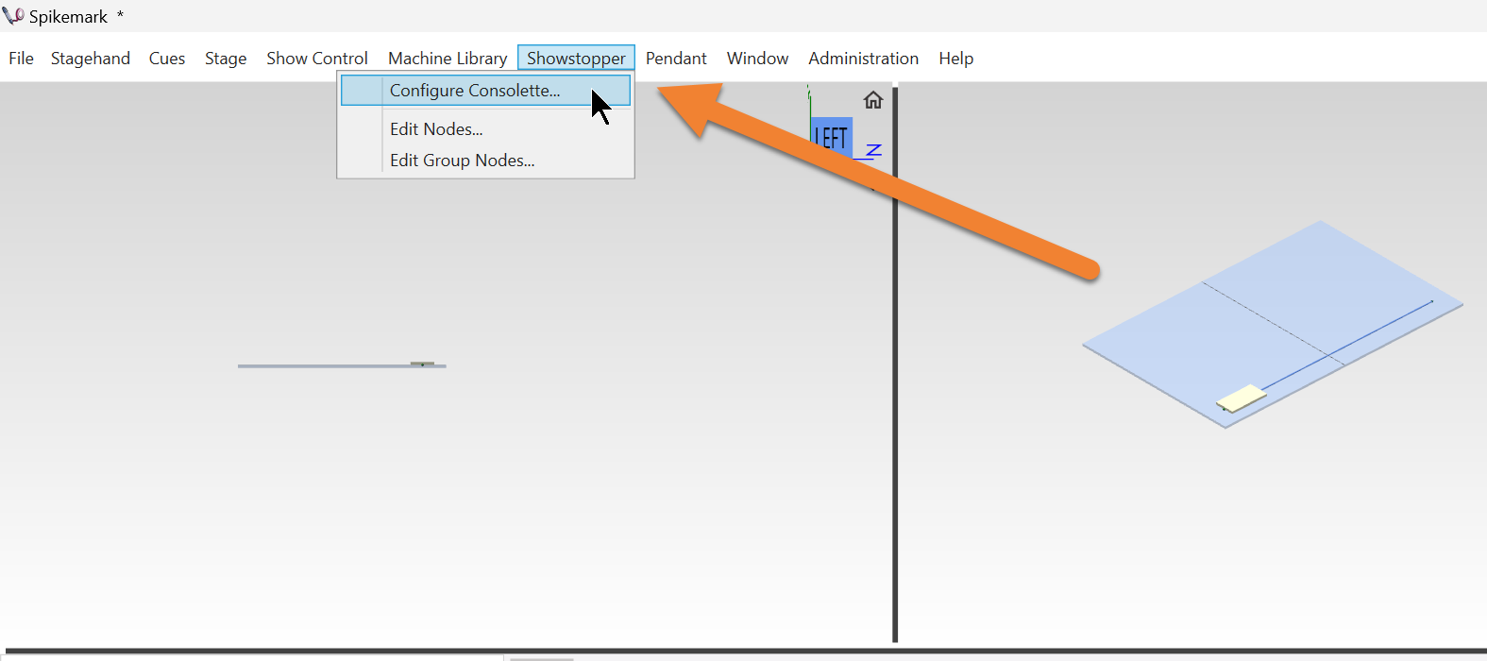Click the home view icon
The image size is (1487, 661).
tap(873, 100)
